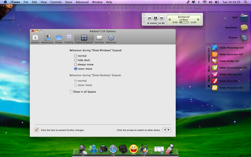Select 'never move' under Show Windows Exposé
This screenshot has width=251, height=157.
(x=76, y=69)
